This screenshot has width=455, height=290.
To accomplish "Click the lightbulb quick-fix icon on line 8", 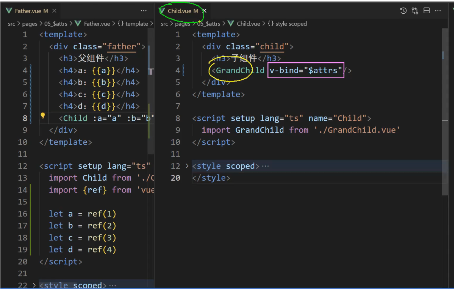I will 43,116.
